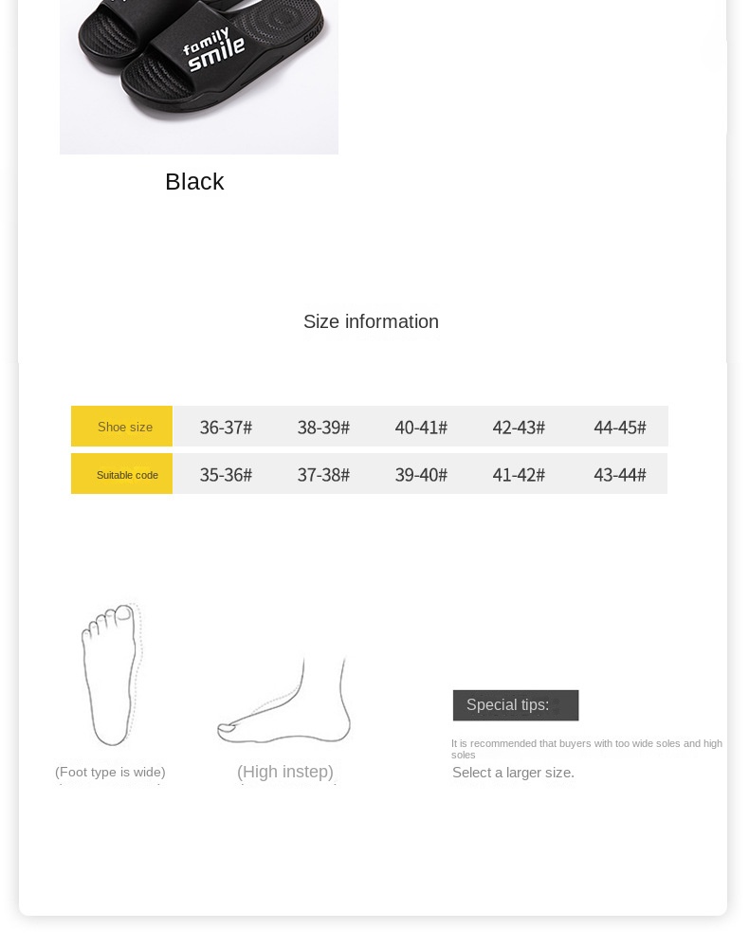The image size is (749, 948).
Task: Select shoe size 44-45#
Action: (619, 428)
